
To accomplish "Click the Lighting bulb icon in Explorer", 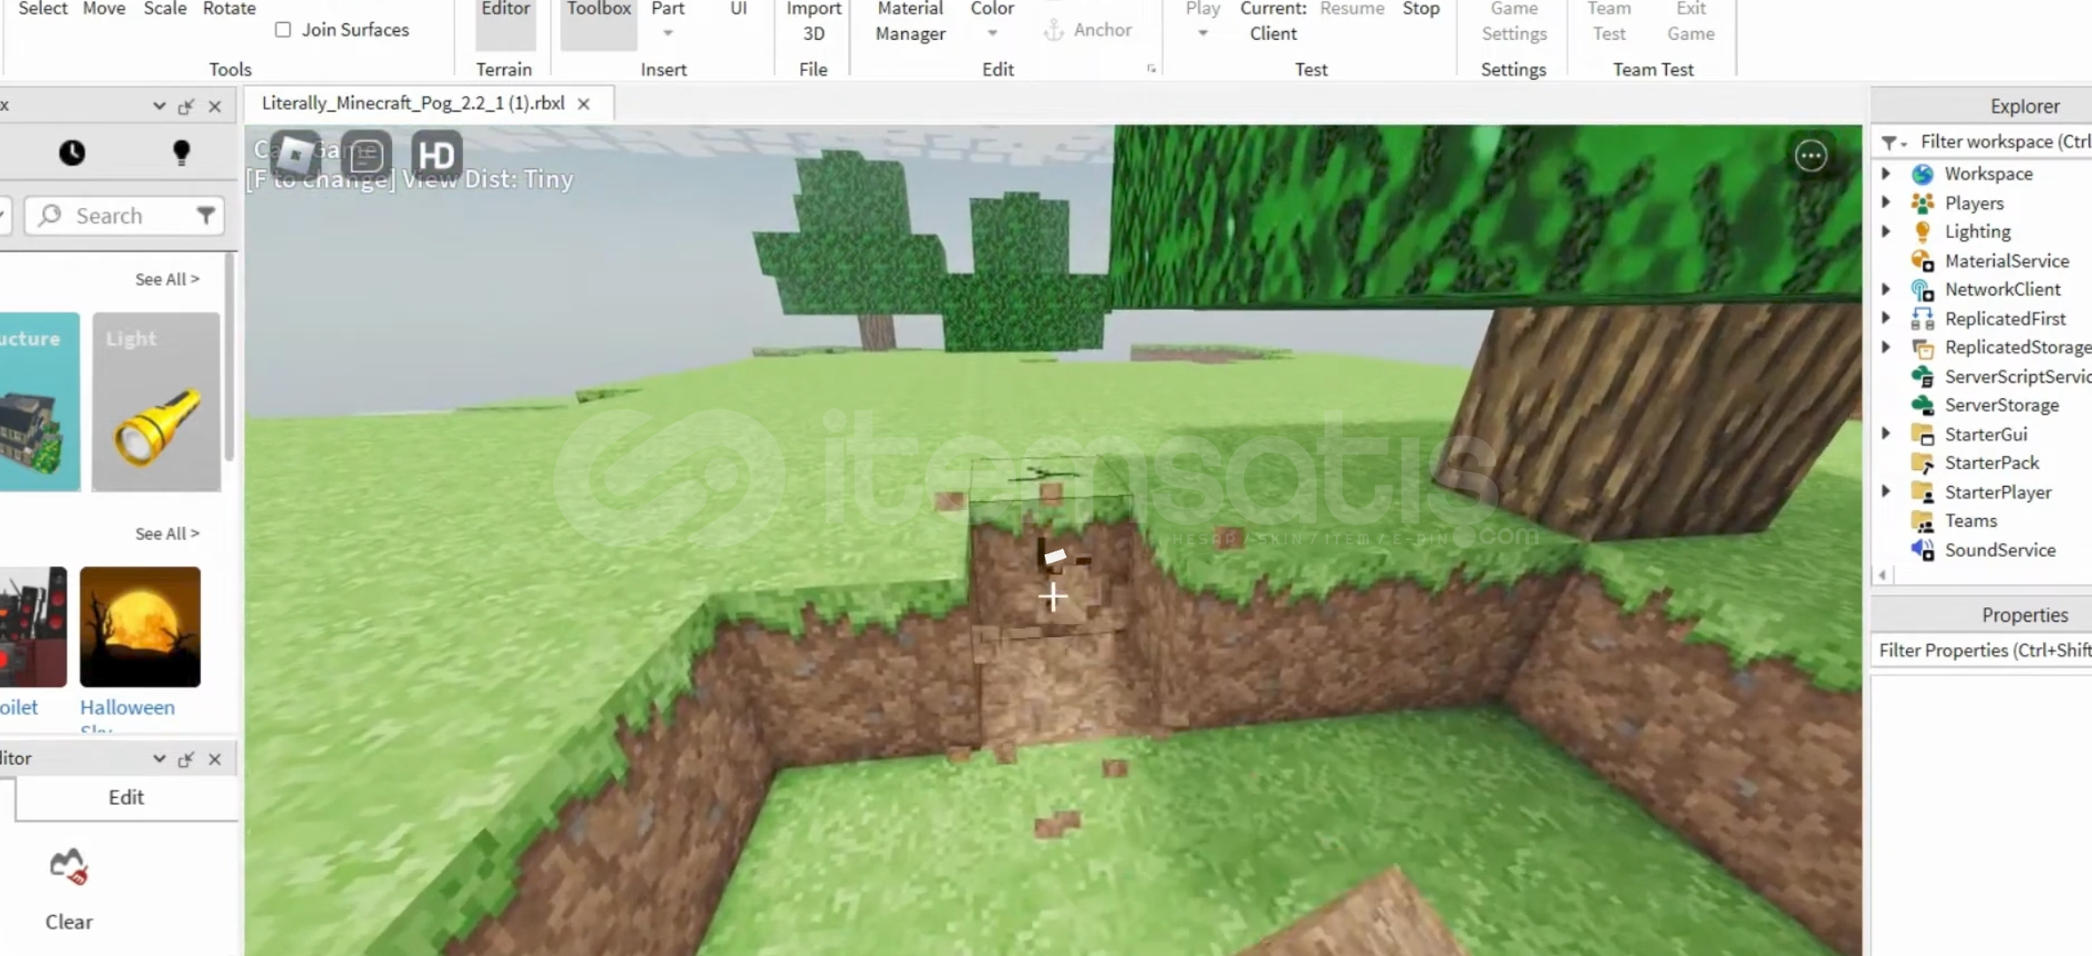I will tap(1922, 232).
